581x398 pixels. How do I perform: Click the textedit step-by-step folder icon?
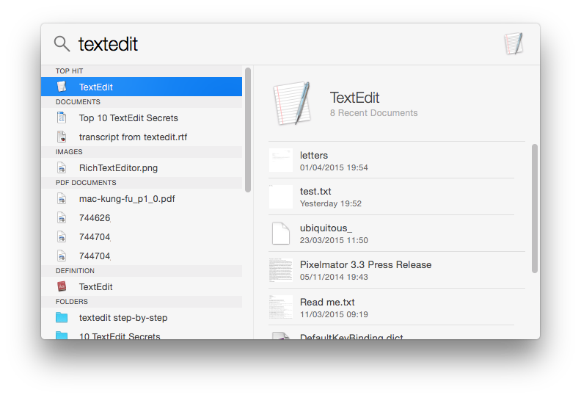click(x=62, y=318)
